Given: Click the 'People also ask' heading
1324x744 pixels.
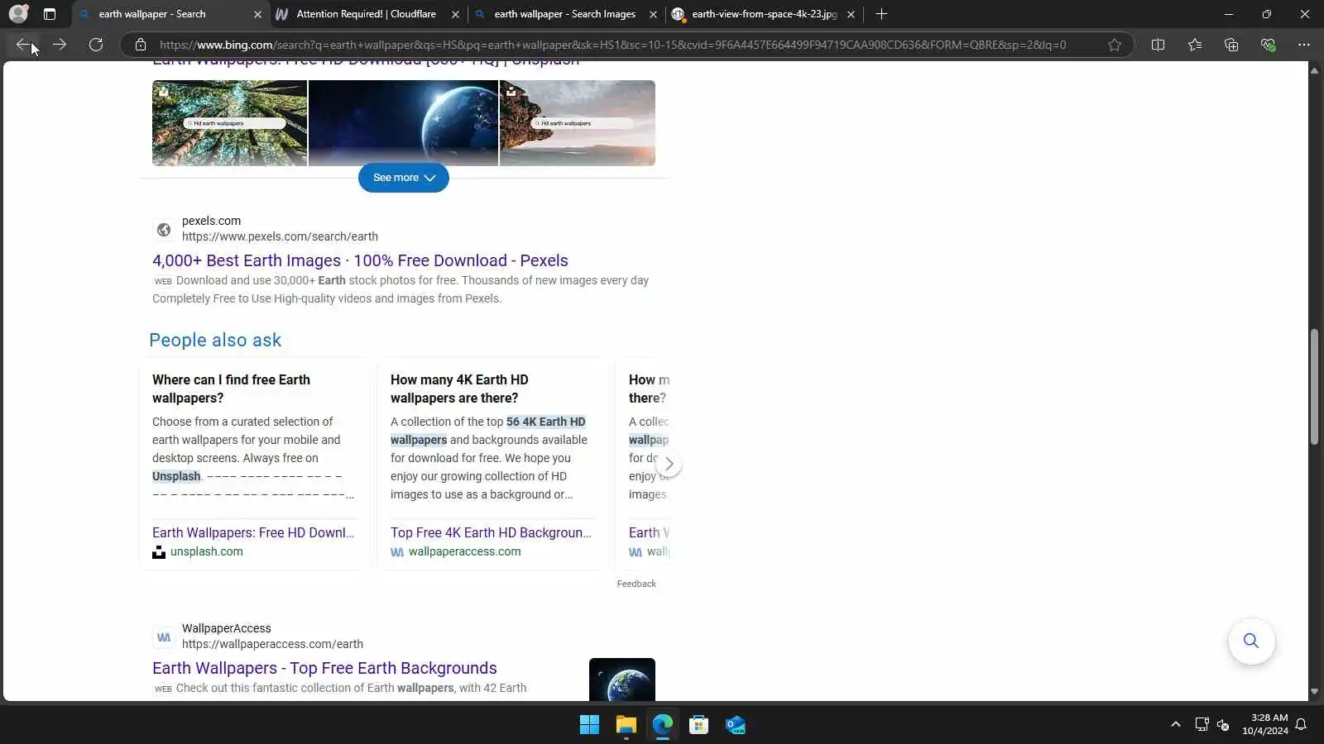Looking at the screenshot, I should click(215, 340).
